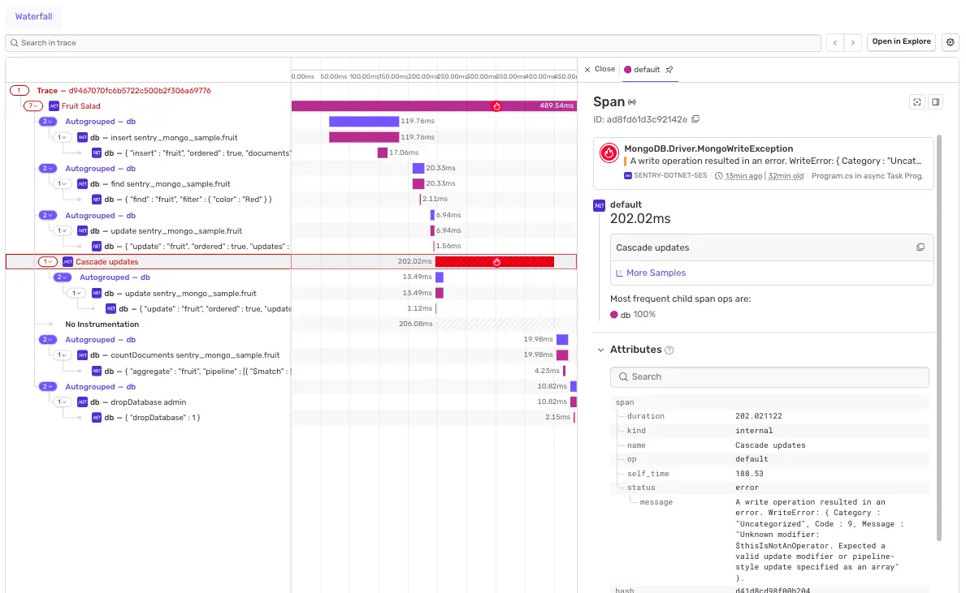
Task: Click the 13min ago timestamp
Action: 743,176
